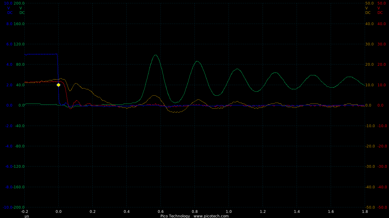This screenshot has height=218, width=389.
Task: Click the µs time unit label
Action: 27,216
